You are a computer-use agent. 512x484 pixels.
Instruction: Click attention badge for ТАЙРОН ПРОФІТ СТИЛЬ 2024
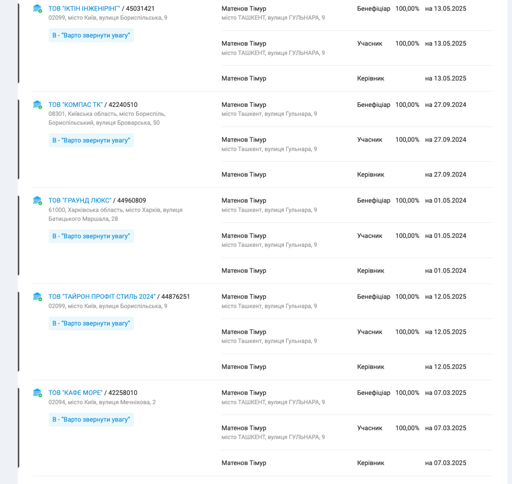click(91, 323)
